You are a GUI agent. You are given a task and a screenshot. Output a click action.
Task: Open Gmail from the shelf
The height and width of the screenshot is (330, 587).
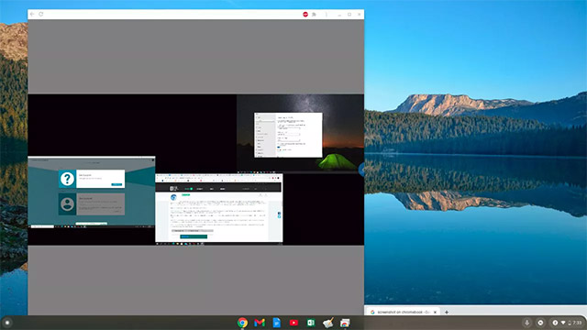point(260,323)
